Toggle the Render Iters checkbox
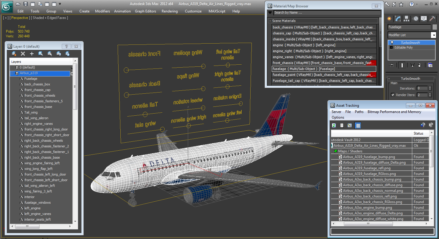This screenshot has height=239, width=439. (x=393, y=95)
